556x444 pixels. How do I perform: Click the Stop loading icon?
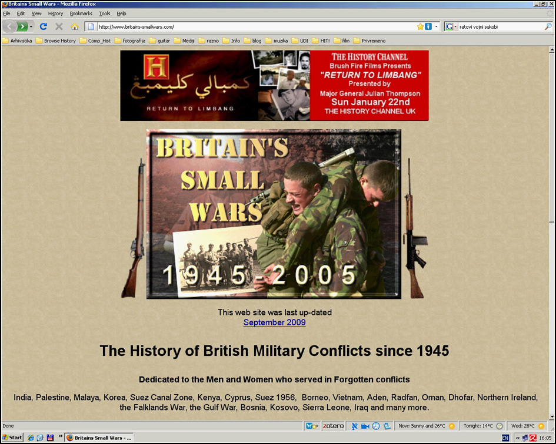point(59,26)
